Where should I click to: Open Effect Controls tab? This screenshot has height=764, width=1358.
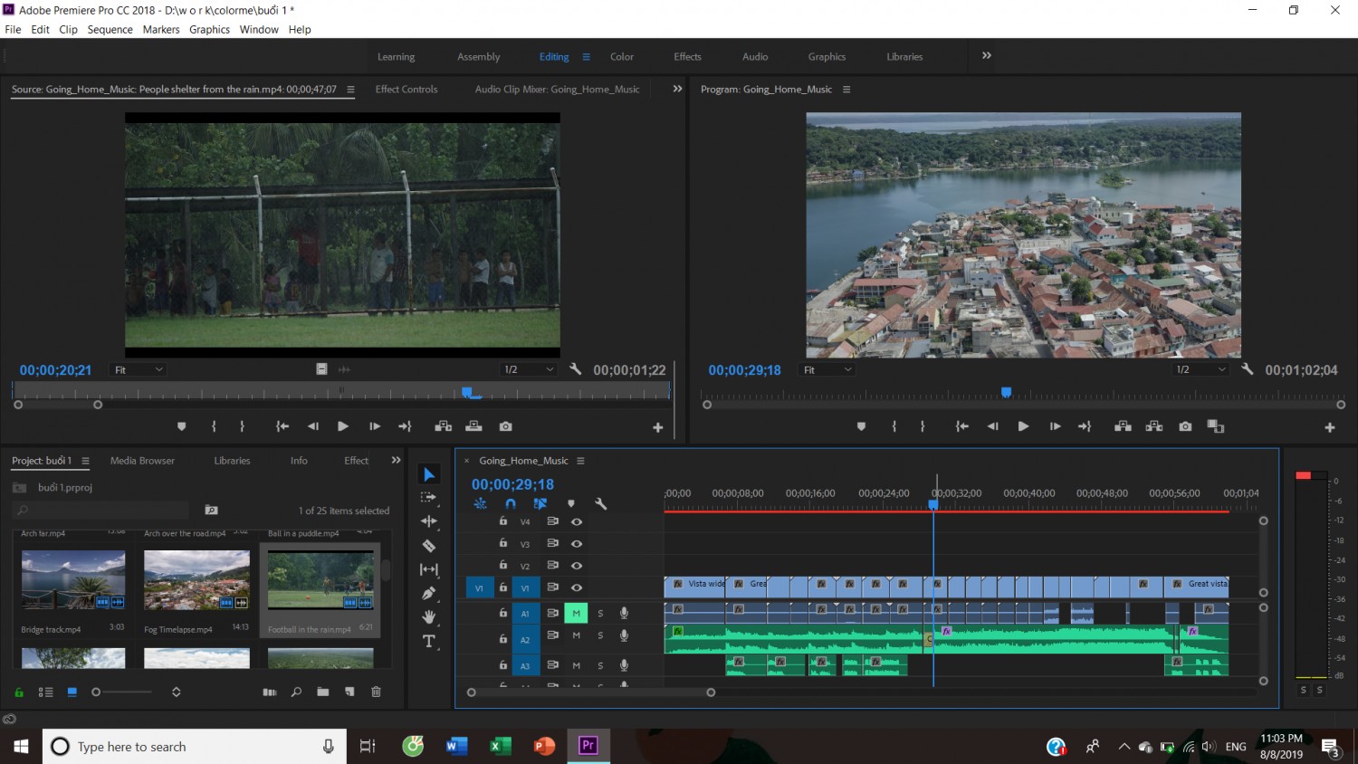pyautogui.click(x=406, y=89)
